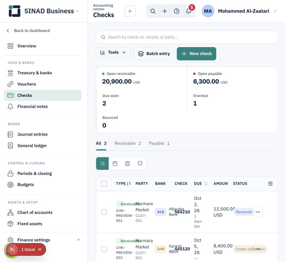Switch to board columns view icon
This screenshot has width=286, height=262.
click(128, 164)
